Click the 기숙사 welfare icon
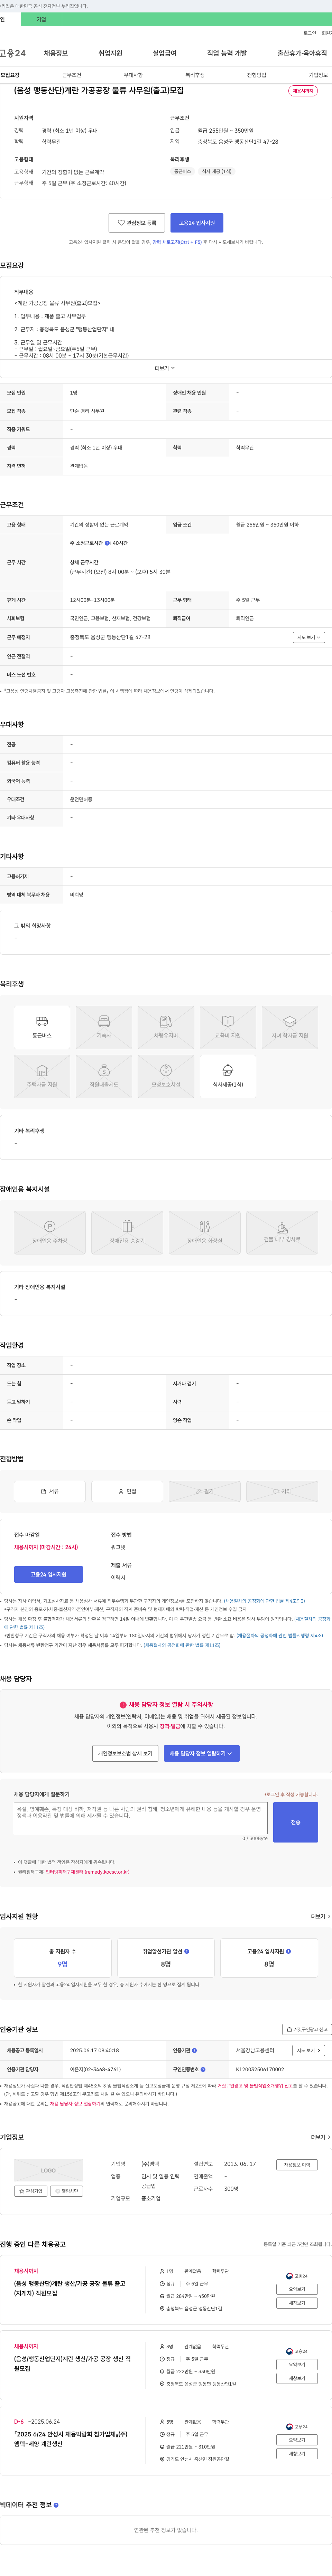332x2576 pixels. click(104, 1027)
